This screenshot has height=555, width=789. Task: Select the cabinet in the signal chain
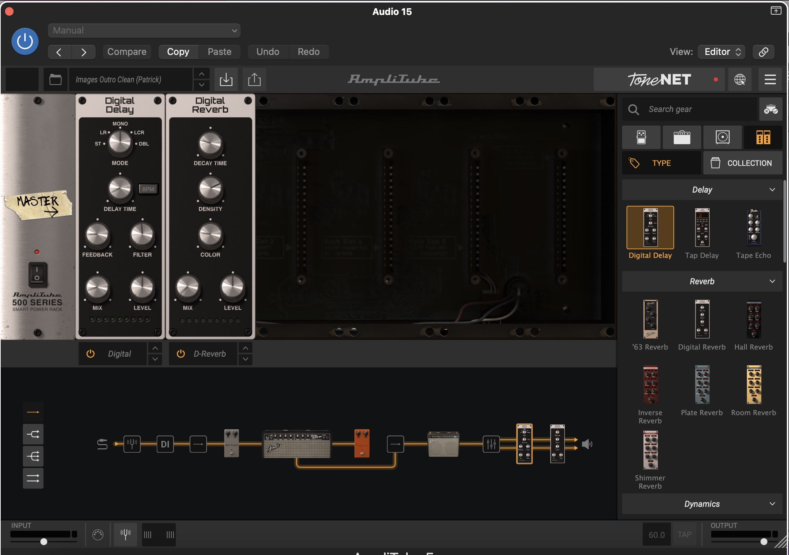443,444
